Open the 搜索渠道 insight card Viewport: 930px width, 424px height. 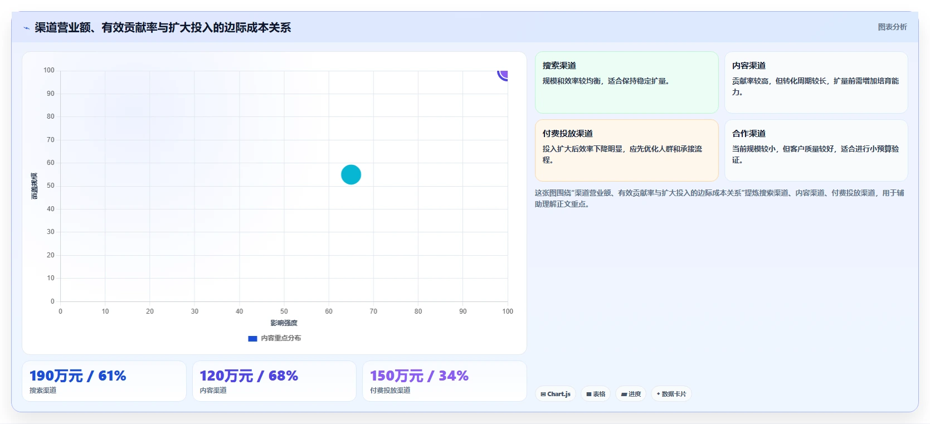point(627,82)
